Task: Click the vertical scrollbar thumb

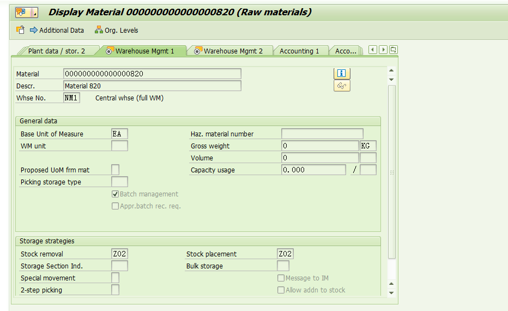Action: (392, 172)
